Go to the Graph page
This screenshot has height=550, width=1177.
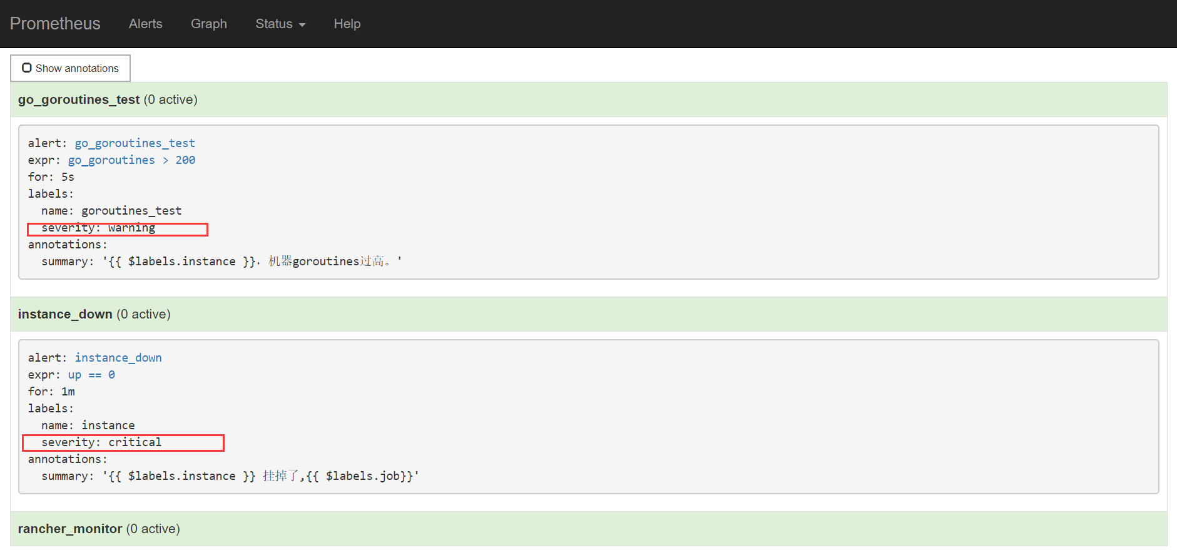208,24
